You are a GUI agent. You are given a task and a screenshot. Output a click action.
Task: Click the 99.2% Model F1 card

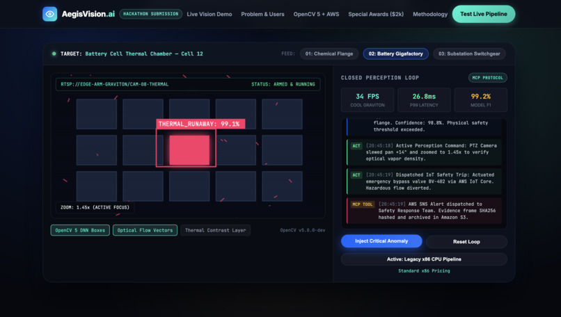pyautogui.click(x=480, y=99)
